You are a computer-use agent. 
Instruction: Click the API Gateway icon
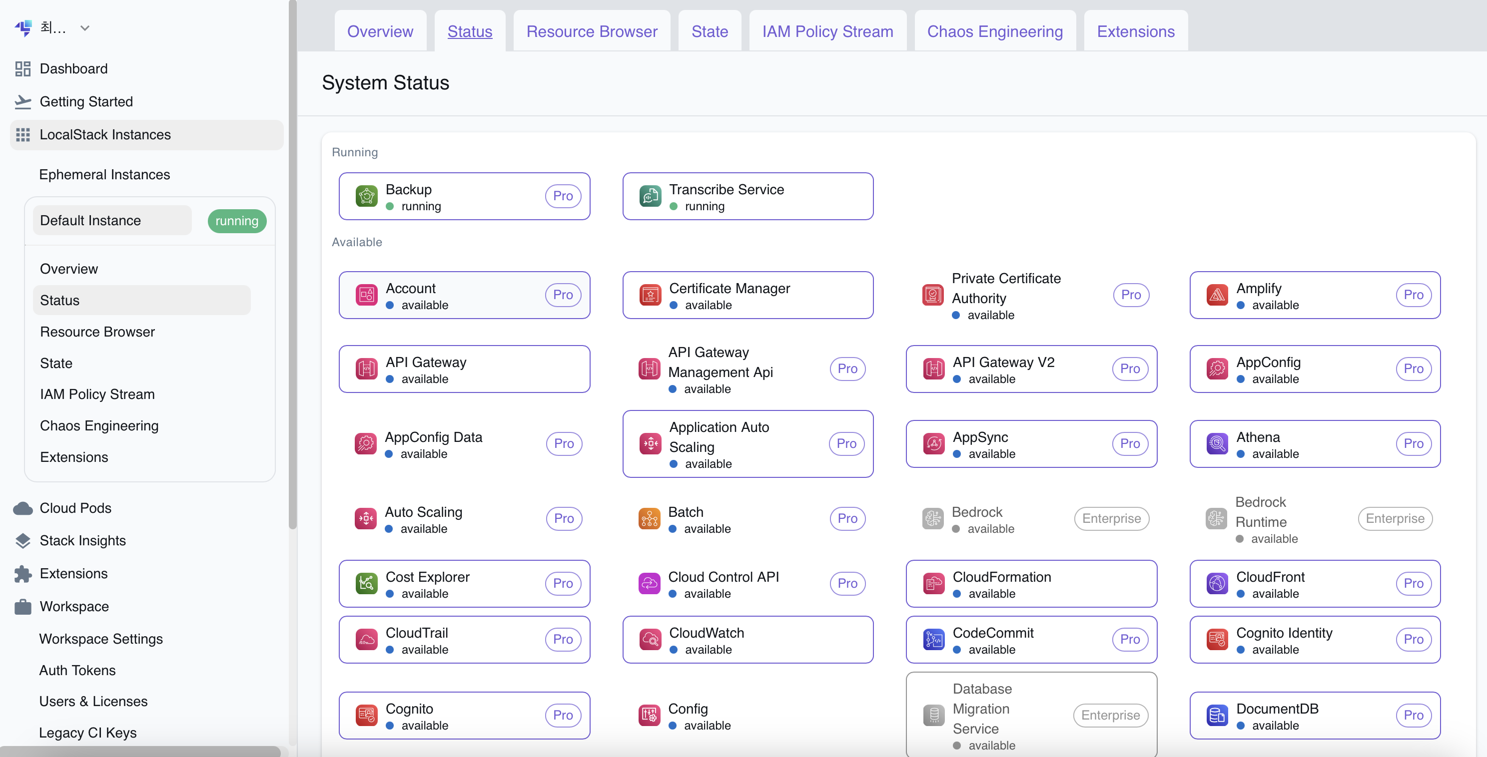tap(367, 369)
